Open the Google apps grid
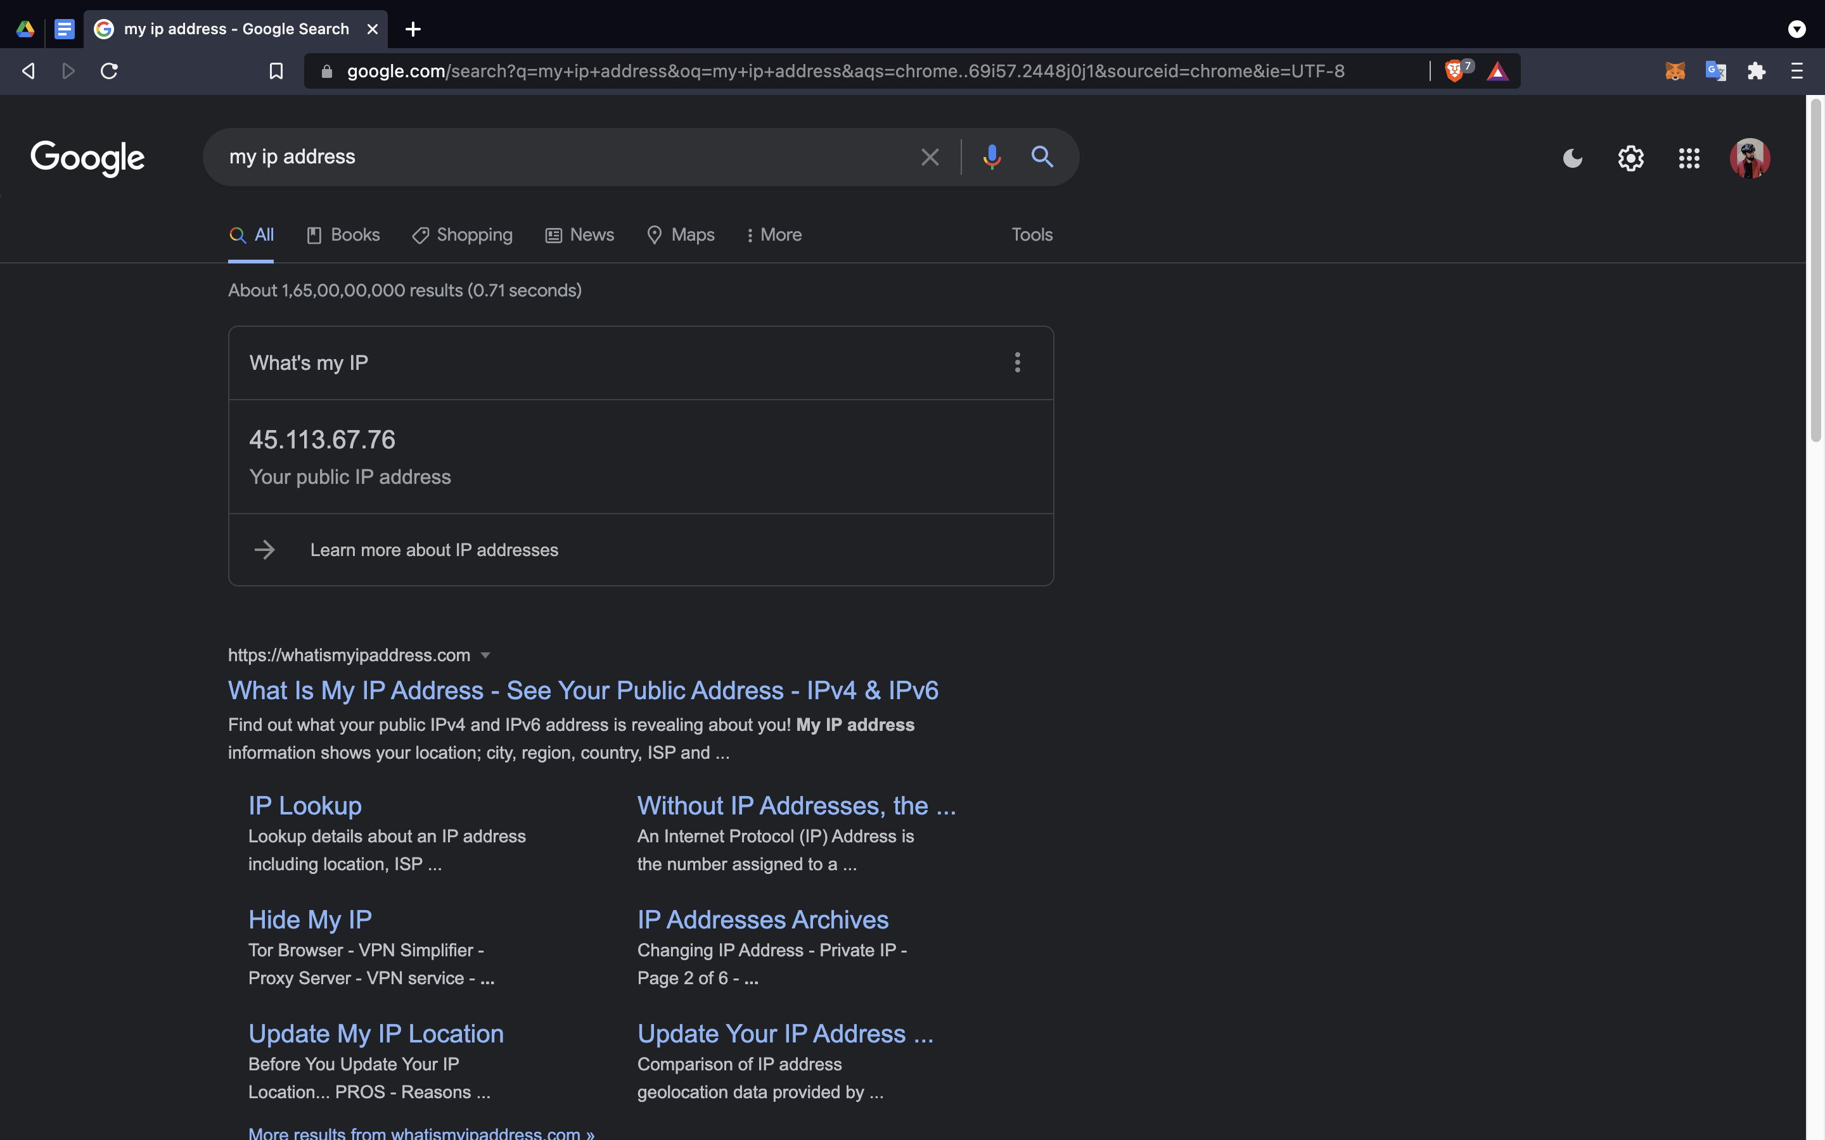This screenshot has width=1825, height=1140. click(1689, 158)
